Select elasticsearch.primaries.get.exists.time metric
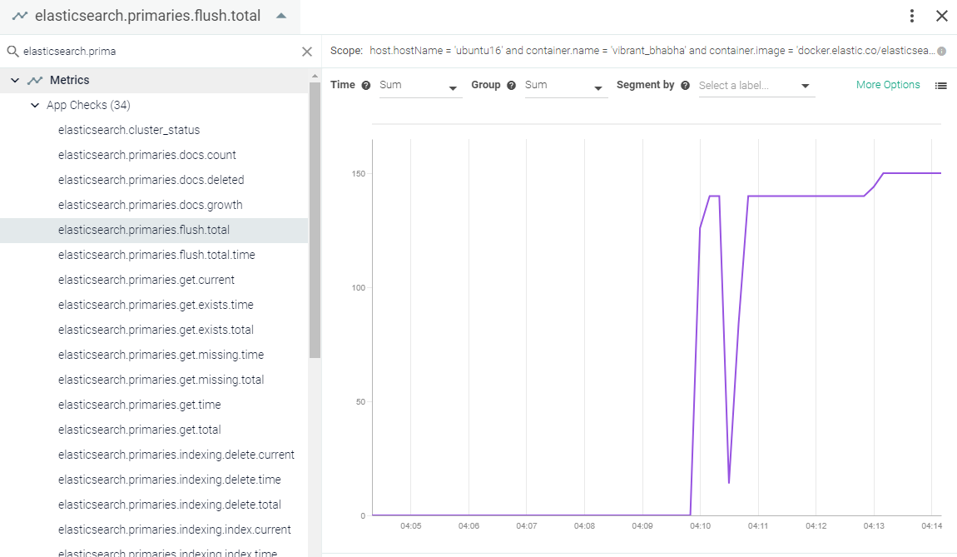The height and width of the screenshot is (557, 957). coord(156,306)
